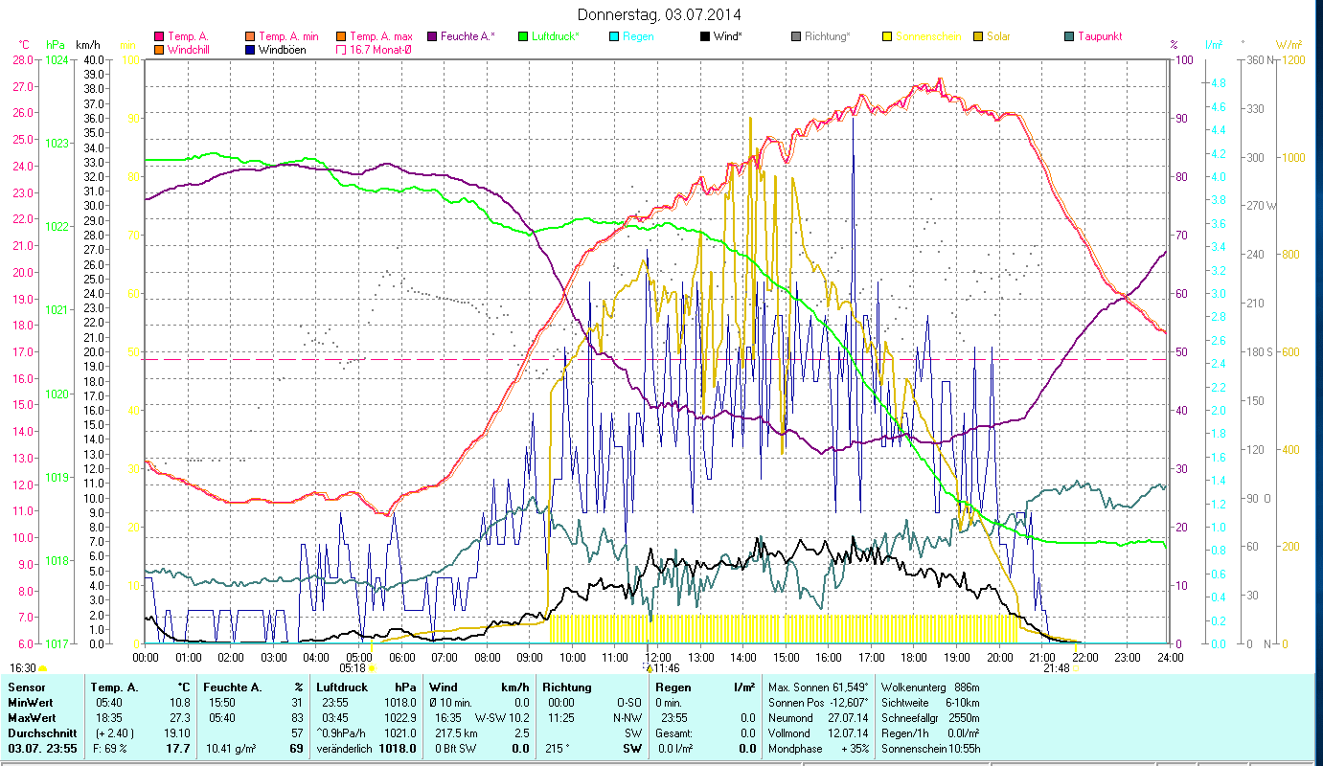Click the magenta swatch beside Temp. A.
The image size is (1323, 766).
pos(159,36)
